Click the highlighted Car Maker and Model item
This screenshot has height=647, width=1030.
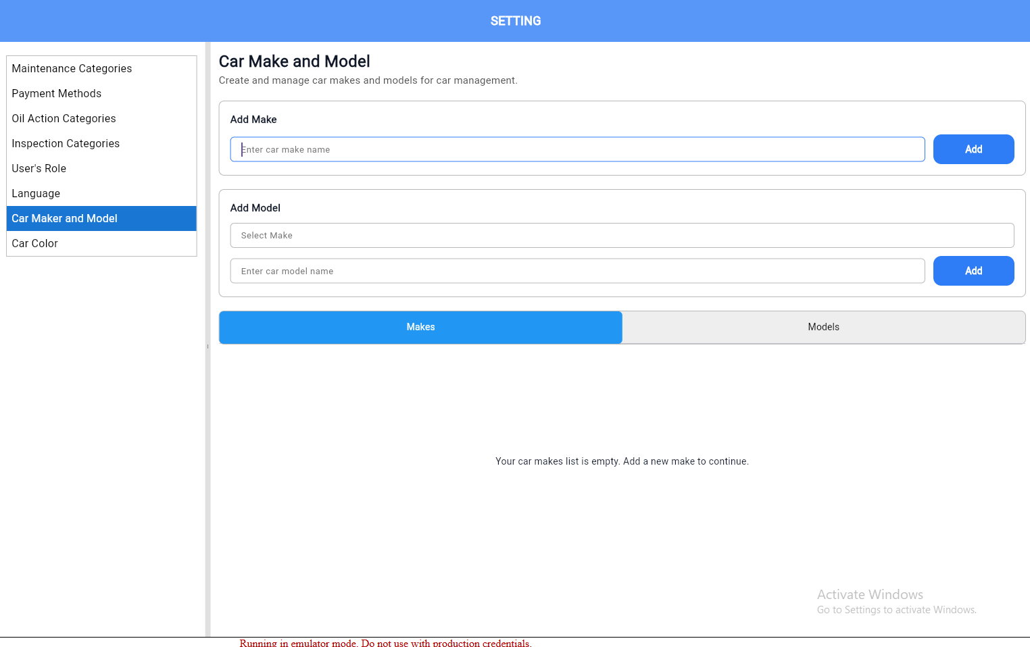coord(65,218)
